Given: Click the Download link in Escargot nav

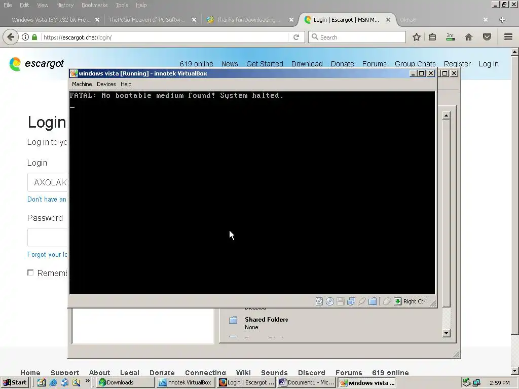Looking at the screenshot, I should pyautogui.click(x=307, y=64).
